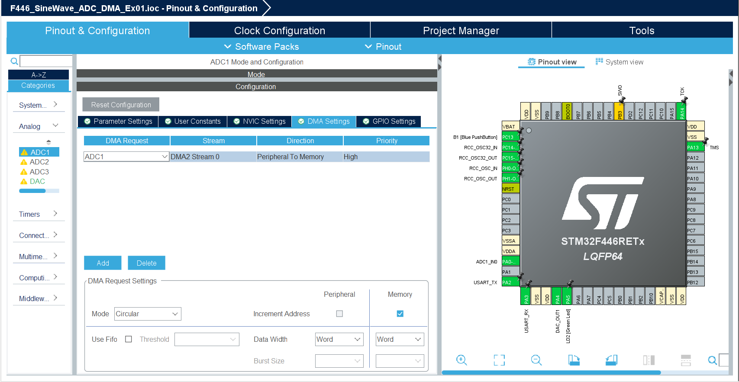This screenshot has height=382, width=739.
Task: Click the System view grid icon
Action: click(599, 61)
